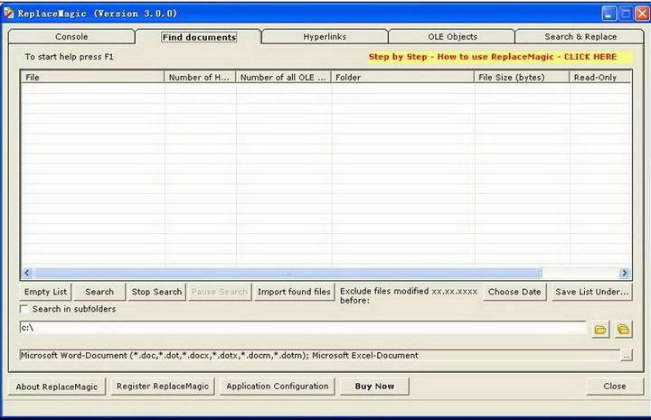Screen dimensions: 651x420
Task: Open the Hyperlinks tab
Action: click(x=325, y=36)
